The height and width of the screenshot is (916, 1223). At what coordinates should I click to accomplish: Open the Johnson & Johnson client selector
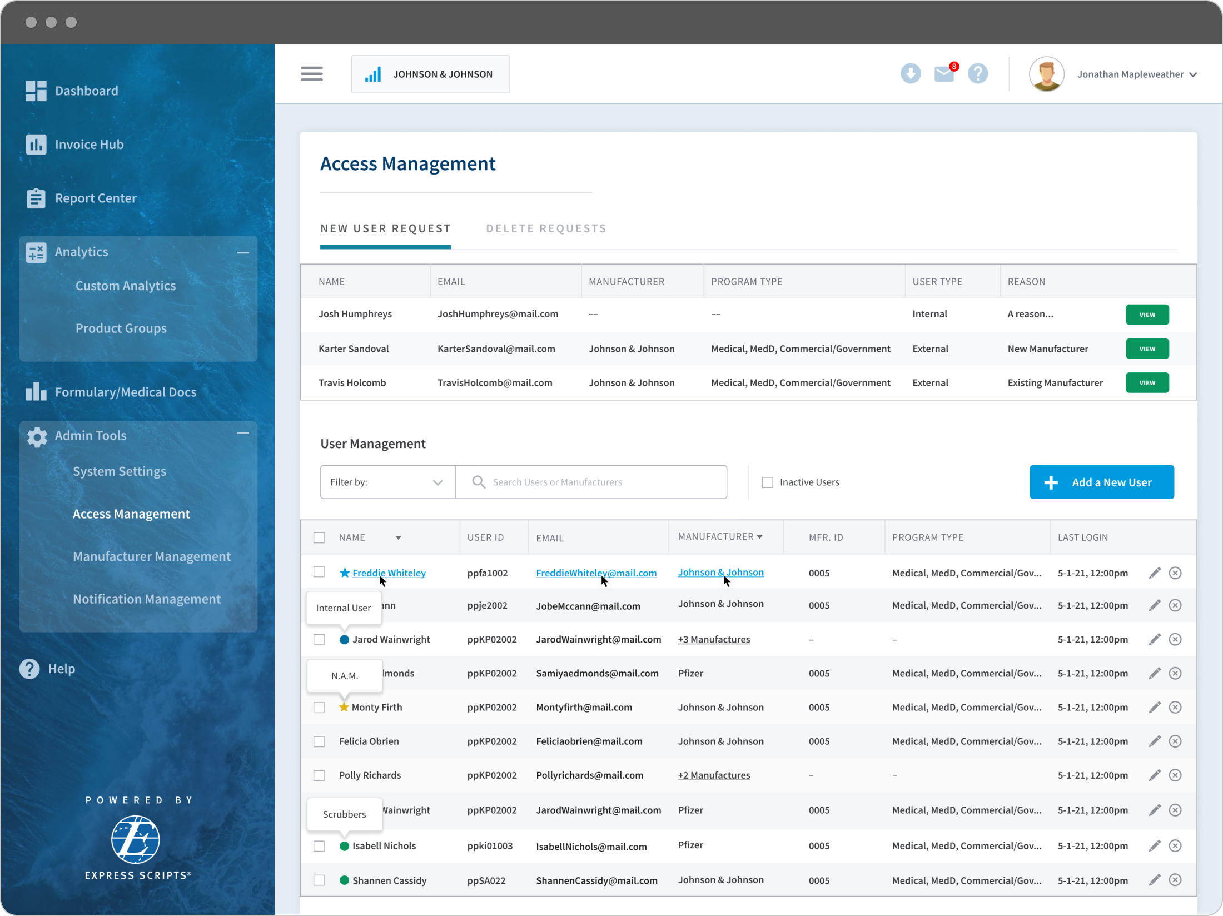pyautogui.click(x=430, y=74)
